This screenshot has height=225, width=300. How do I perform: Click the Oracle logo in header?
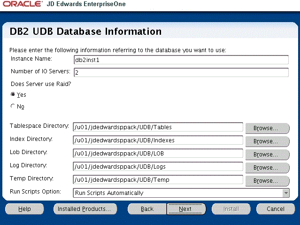(22, 4)
